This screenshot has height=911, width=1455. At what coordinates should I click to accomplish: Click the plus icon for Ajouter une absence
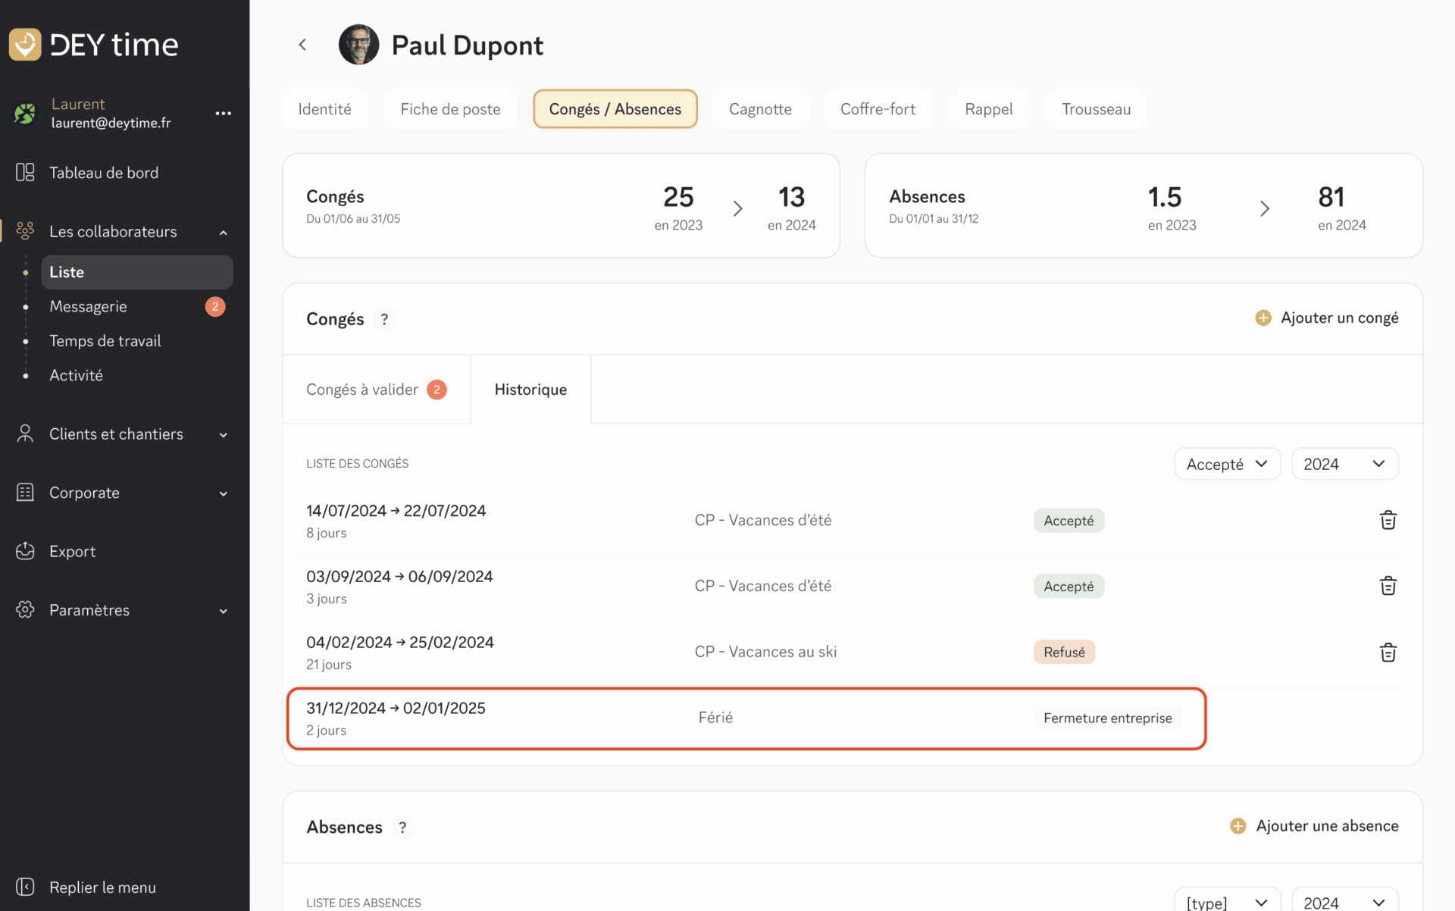click(x=1238, y=826)
